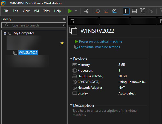
Task: Revert to previous snapshot icon
Action: coord(106,11)
